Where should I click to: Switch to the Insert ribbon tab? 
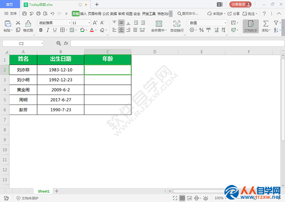point(83,14)
